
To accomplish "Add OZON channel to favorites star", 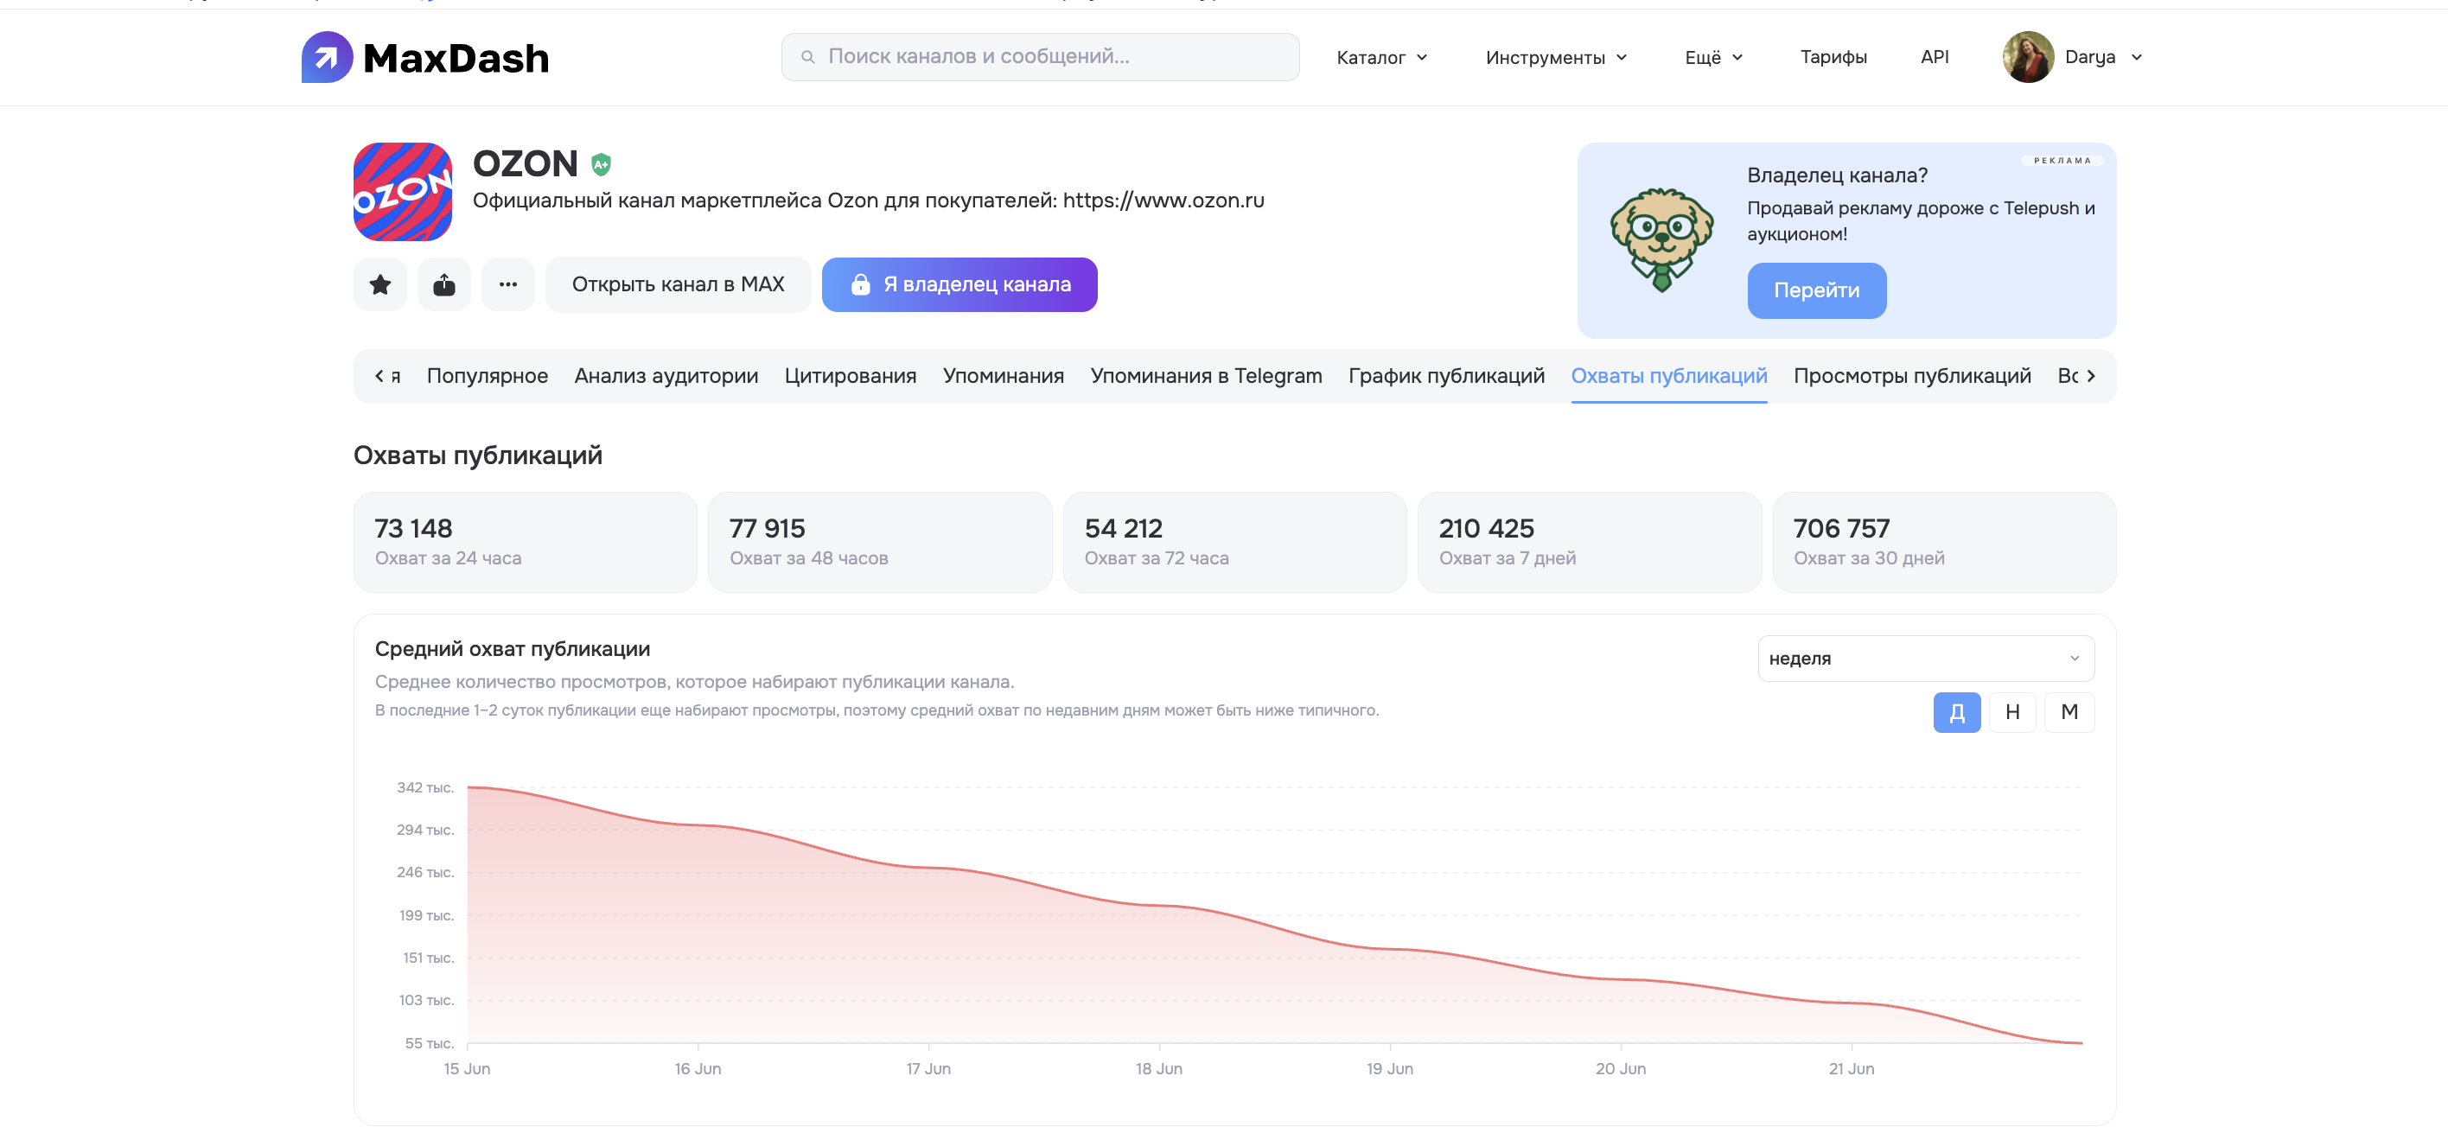I will click(x=380, y=284).
